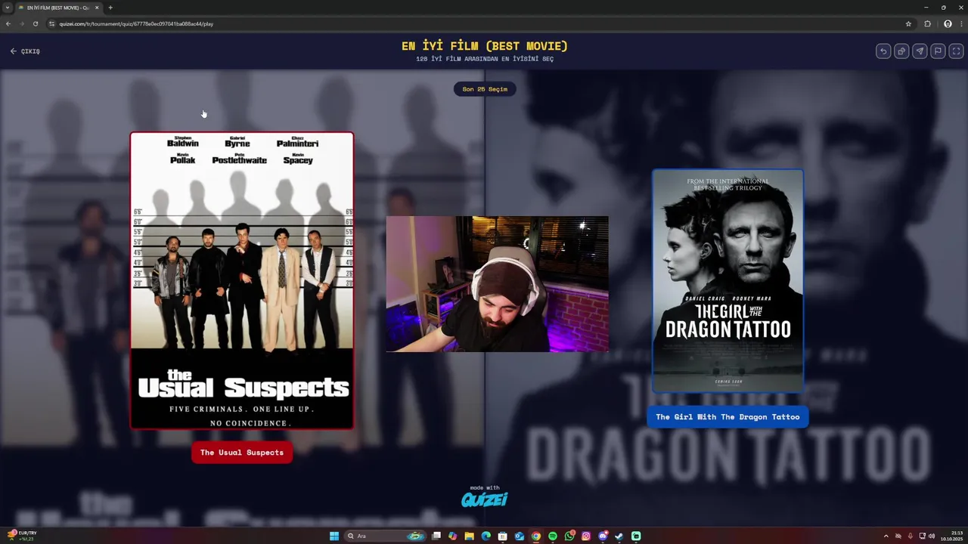Viewport: 968px width, 544px height.
Task: Open Discord from taskbar
Action: (x=603, y=536)
